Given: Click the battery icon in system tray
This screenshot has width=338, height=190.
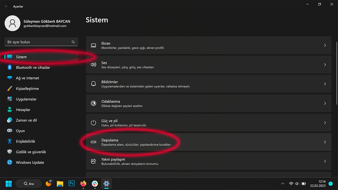Looking at the screenshot, I should coord(304,184).
